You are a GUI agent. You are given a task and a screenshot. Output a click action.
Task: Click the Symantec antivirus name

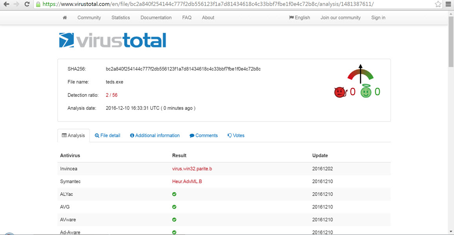point(70,182)
